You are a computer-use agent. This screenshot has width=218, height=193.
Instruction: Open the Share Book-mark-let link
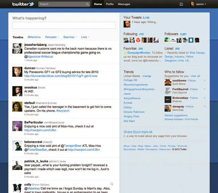(x=138, y=132)
